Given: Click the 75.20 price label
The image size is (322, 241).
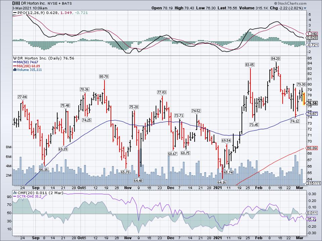Looking at the screenshot, I should [134, 107].
